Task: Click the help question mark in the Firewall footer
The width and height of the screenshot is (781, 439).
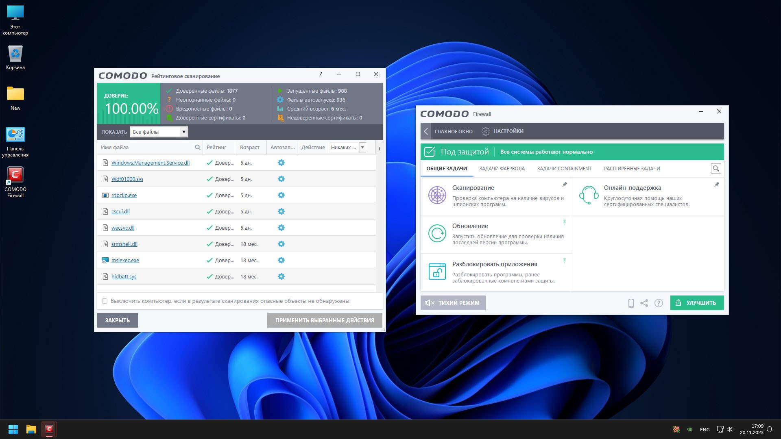Action: [659, 303]
